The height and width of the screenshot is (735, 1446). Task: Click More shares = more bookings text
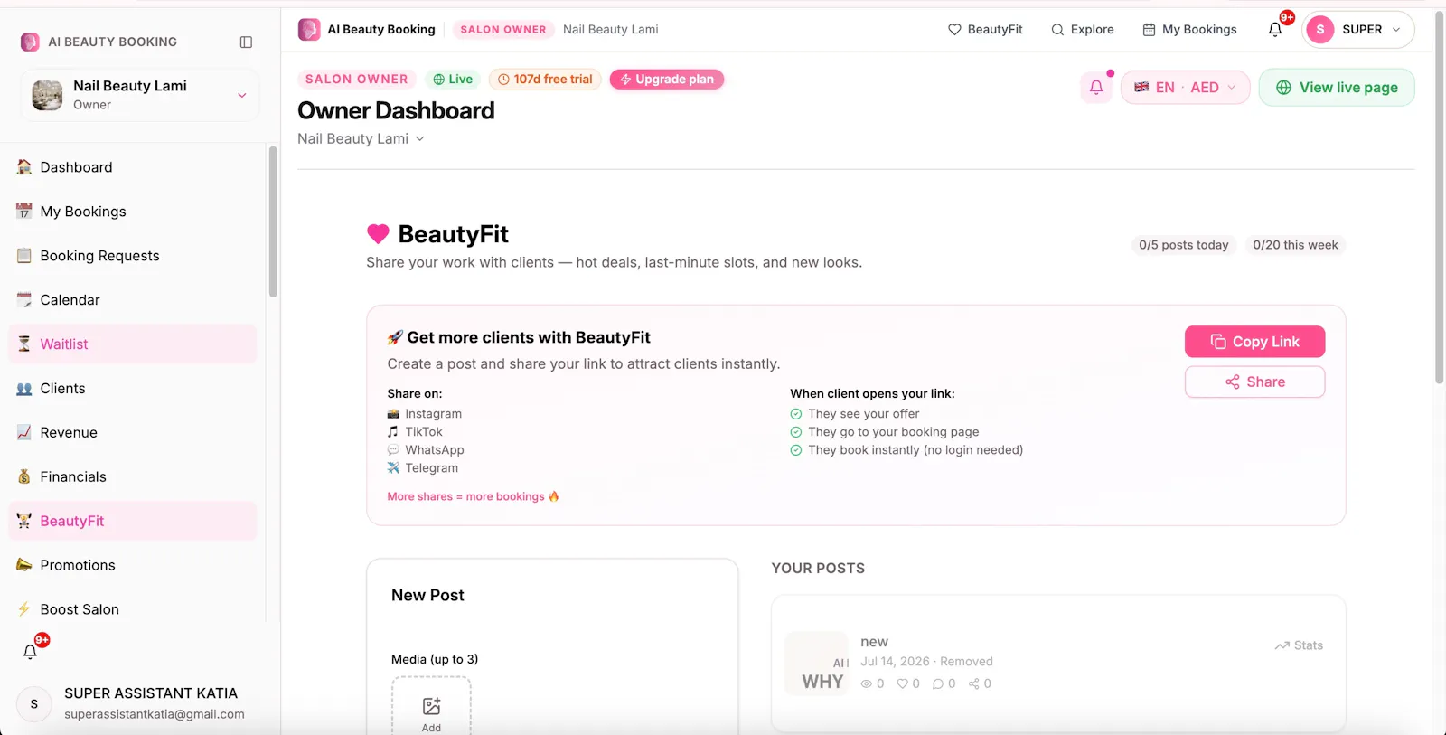[x=473, y=496]
